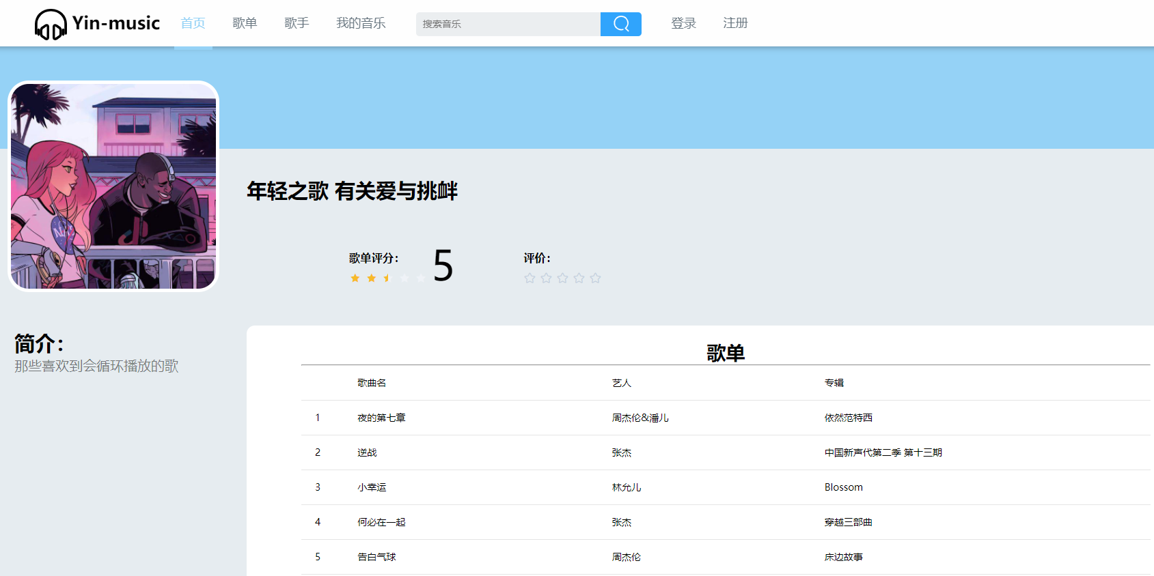Click the large score number 5
This screenshot has height=576, width=1154.
tap(443, 265)
